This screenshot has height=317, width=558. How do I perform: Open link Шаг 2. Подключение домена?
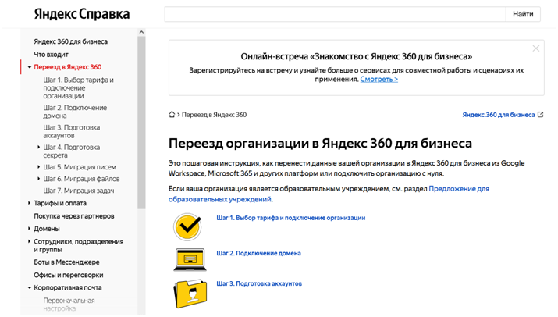point(259,253)
